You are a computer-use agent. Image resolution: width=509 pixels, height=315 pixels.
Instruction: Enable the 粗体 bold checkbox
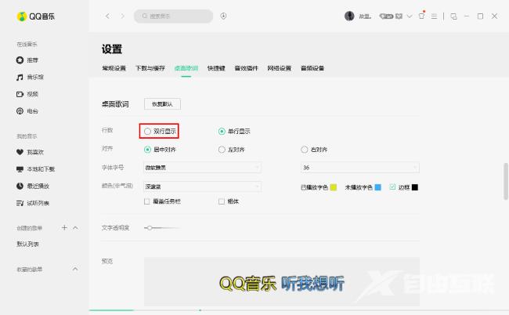pyautogui.click(x=222, y=201)
